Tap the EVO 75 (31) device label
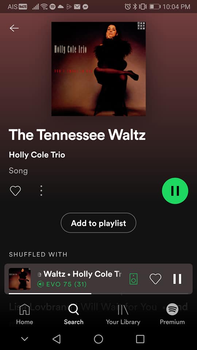 click(62, 284)
